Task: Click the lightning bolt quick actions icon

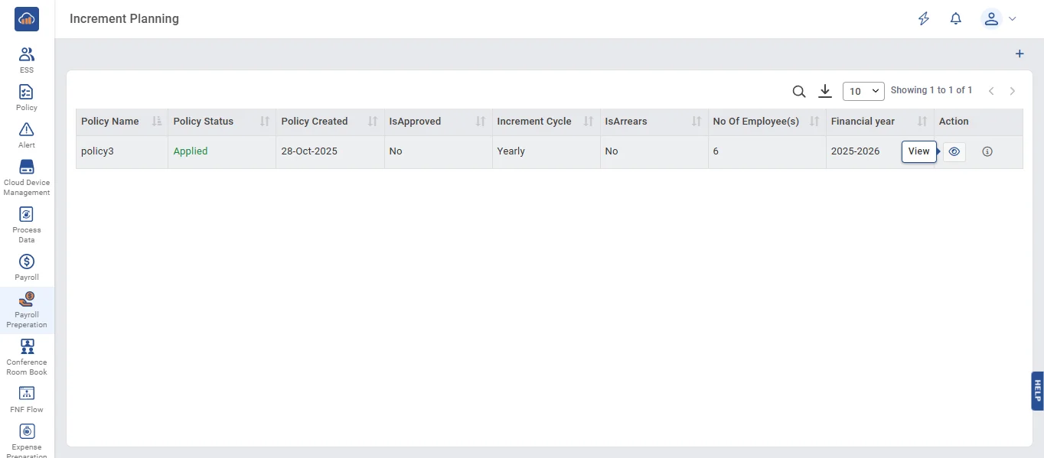Action: (924, 19)
